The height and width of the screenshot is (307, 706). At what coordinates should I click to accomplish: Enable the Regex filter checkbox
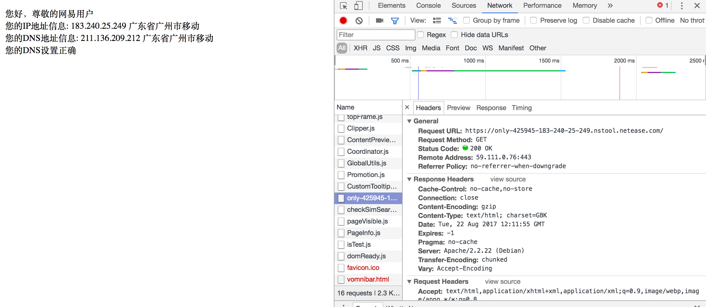[421, 35]
